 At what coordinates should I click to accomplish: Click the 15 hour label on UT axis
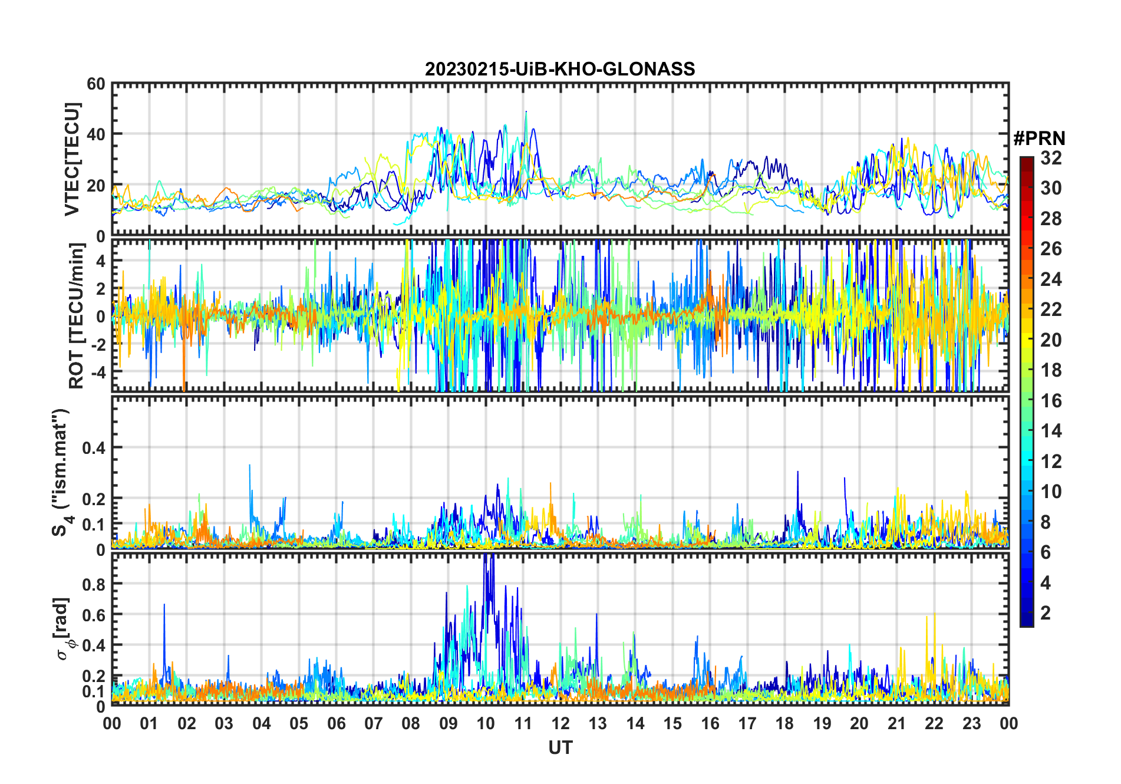tap(672, 724)
